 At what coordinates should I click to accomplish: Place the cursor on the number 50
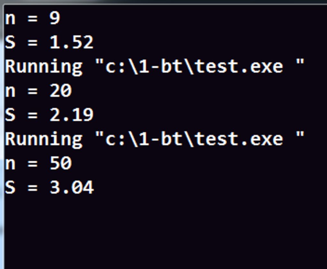pos(61,163)
